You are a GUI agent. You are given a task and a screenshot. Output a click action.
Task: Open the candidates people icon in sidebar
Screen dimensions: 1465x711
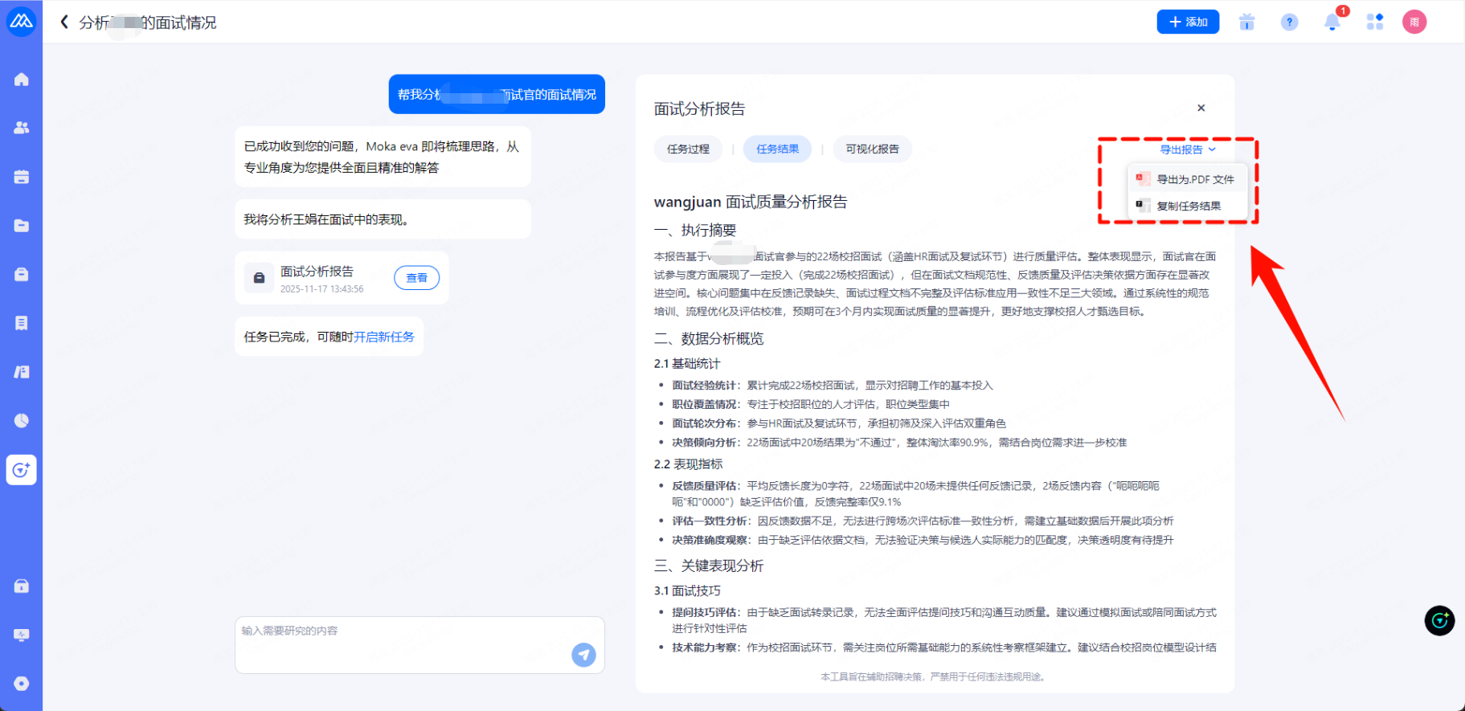22,128
